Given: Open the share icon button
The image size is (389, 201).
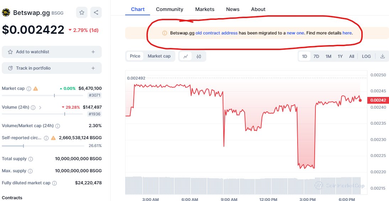Looking at the screenshot, I should pos(96,12).
